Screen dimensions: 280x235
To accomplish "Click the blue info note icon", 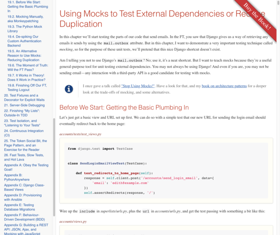I will (69, 89).
